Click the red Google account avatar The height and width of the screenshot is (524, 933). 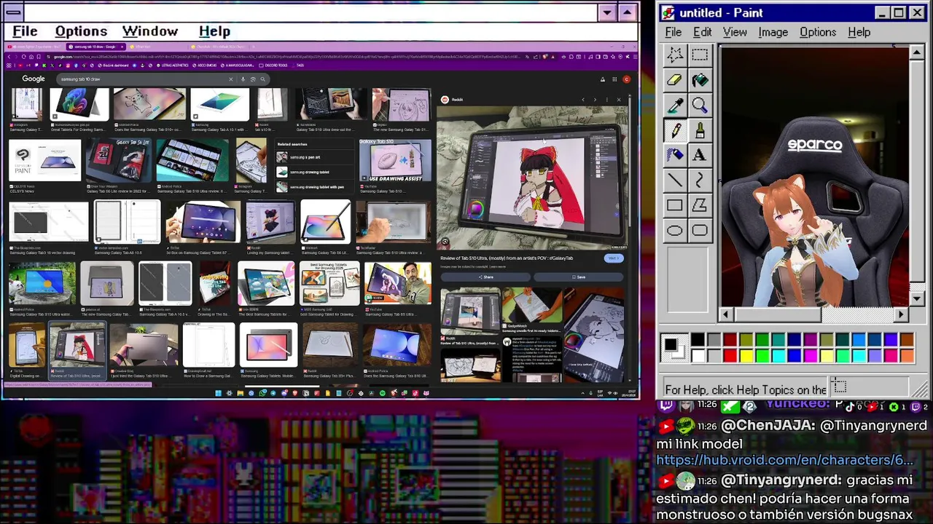click(x=626, y=79)
